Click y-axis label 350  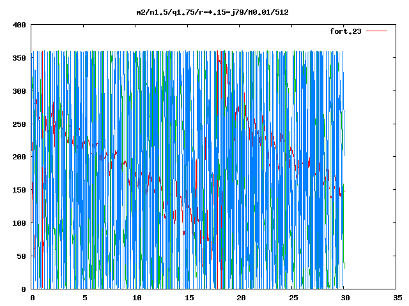pos(19,58)
